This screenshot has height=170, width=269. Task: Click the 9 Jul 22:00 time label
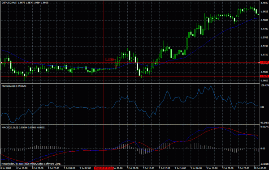(243, 168)
